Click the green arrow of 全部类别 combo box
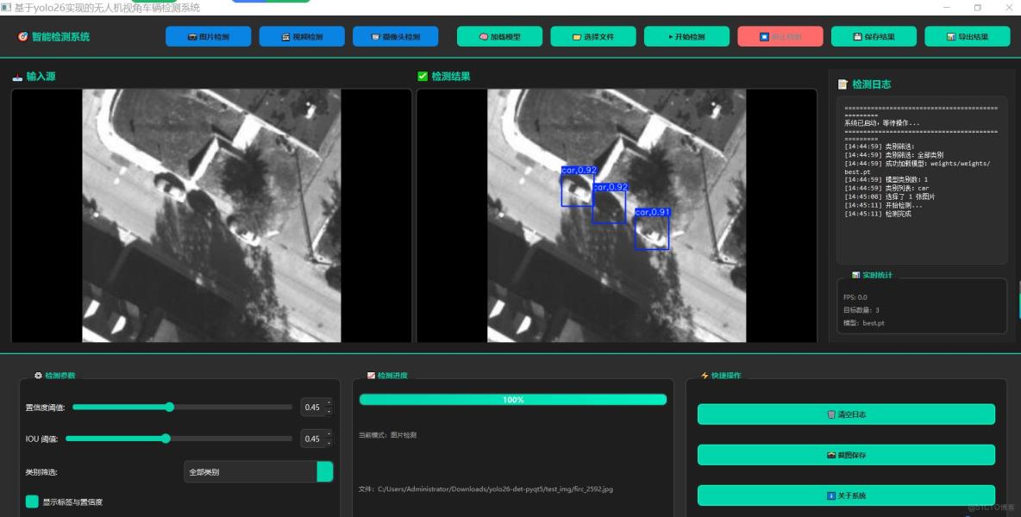The height and width of the screenshot is (517, 1021). pyautogui.click(x=325, y=472)
